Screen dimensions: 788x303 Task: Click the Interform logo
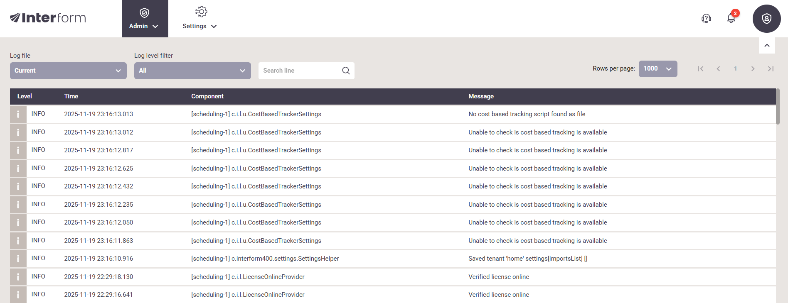48,18
